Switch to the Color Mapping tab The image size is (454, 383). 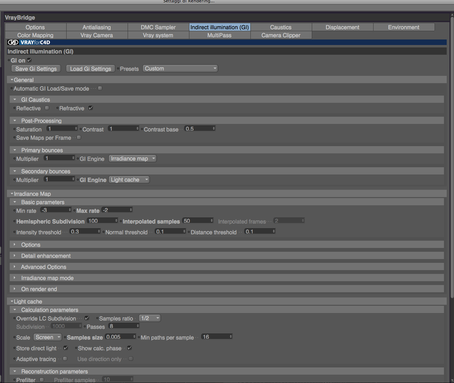tap(35, 35)
